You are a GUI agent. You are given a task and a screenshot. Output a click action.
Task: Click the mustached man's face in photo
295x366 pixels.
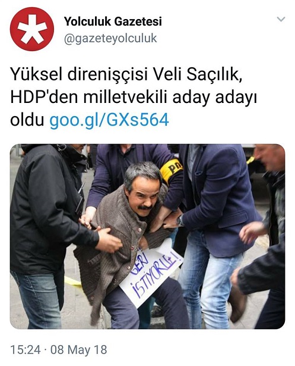142,193
